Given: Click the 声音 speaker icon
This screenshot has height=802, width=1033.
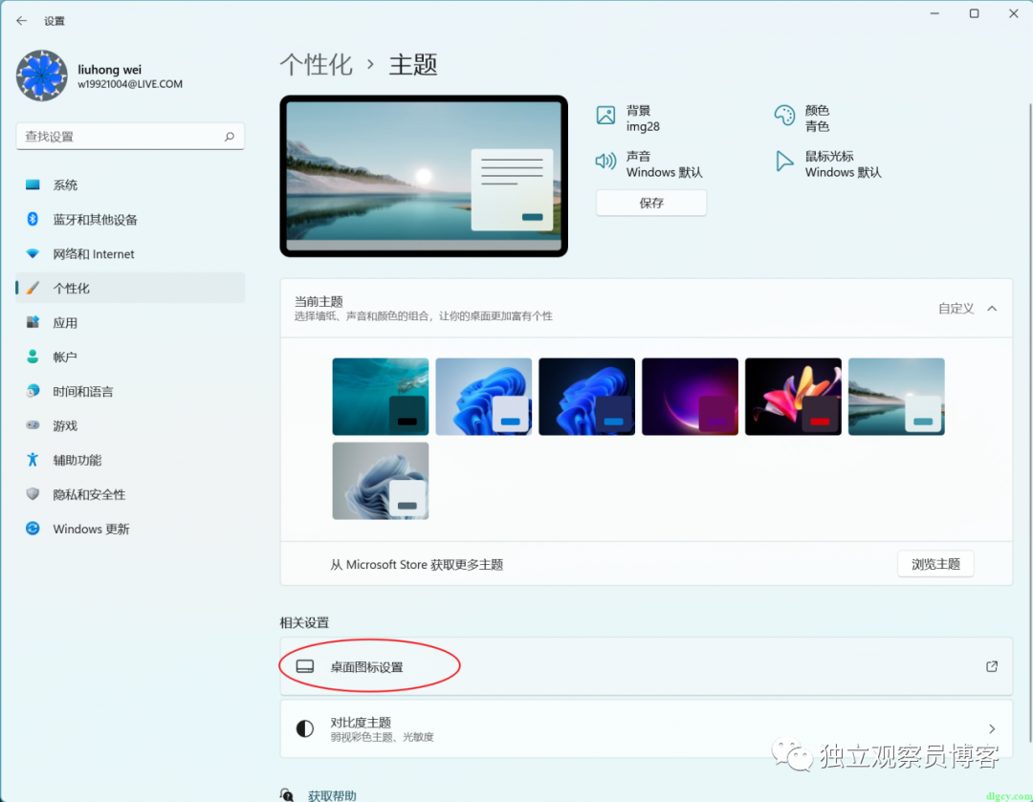Looking at the screenshot, I should coord(605,161).
